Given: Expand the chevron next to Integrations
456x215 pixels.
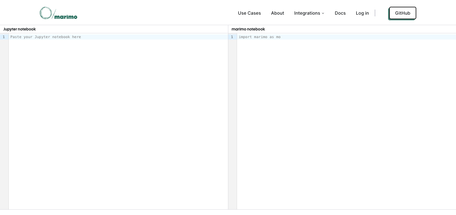Looking at the screenshot, I should pos(323,13).
